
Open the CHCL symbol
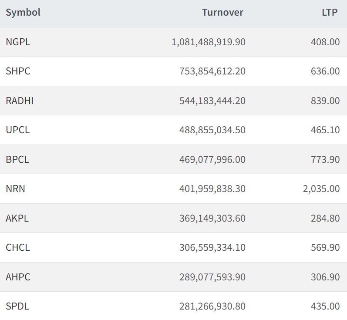[x=18, y=247]
